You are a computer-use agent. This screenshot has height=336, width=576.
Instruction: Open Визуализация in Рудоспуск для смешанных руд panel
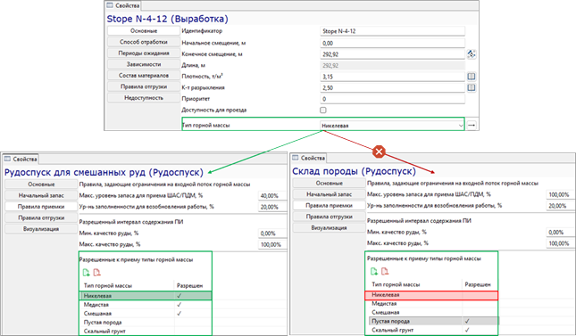[41, 229]
